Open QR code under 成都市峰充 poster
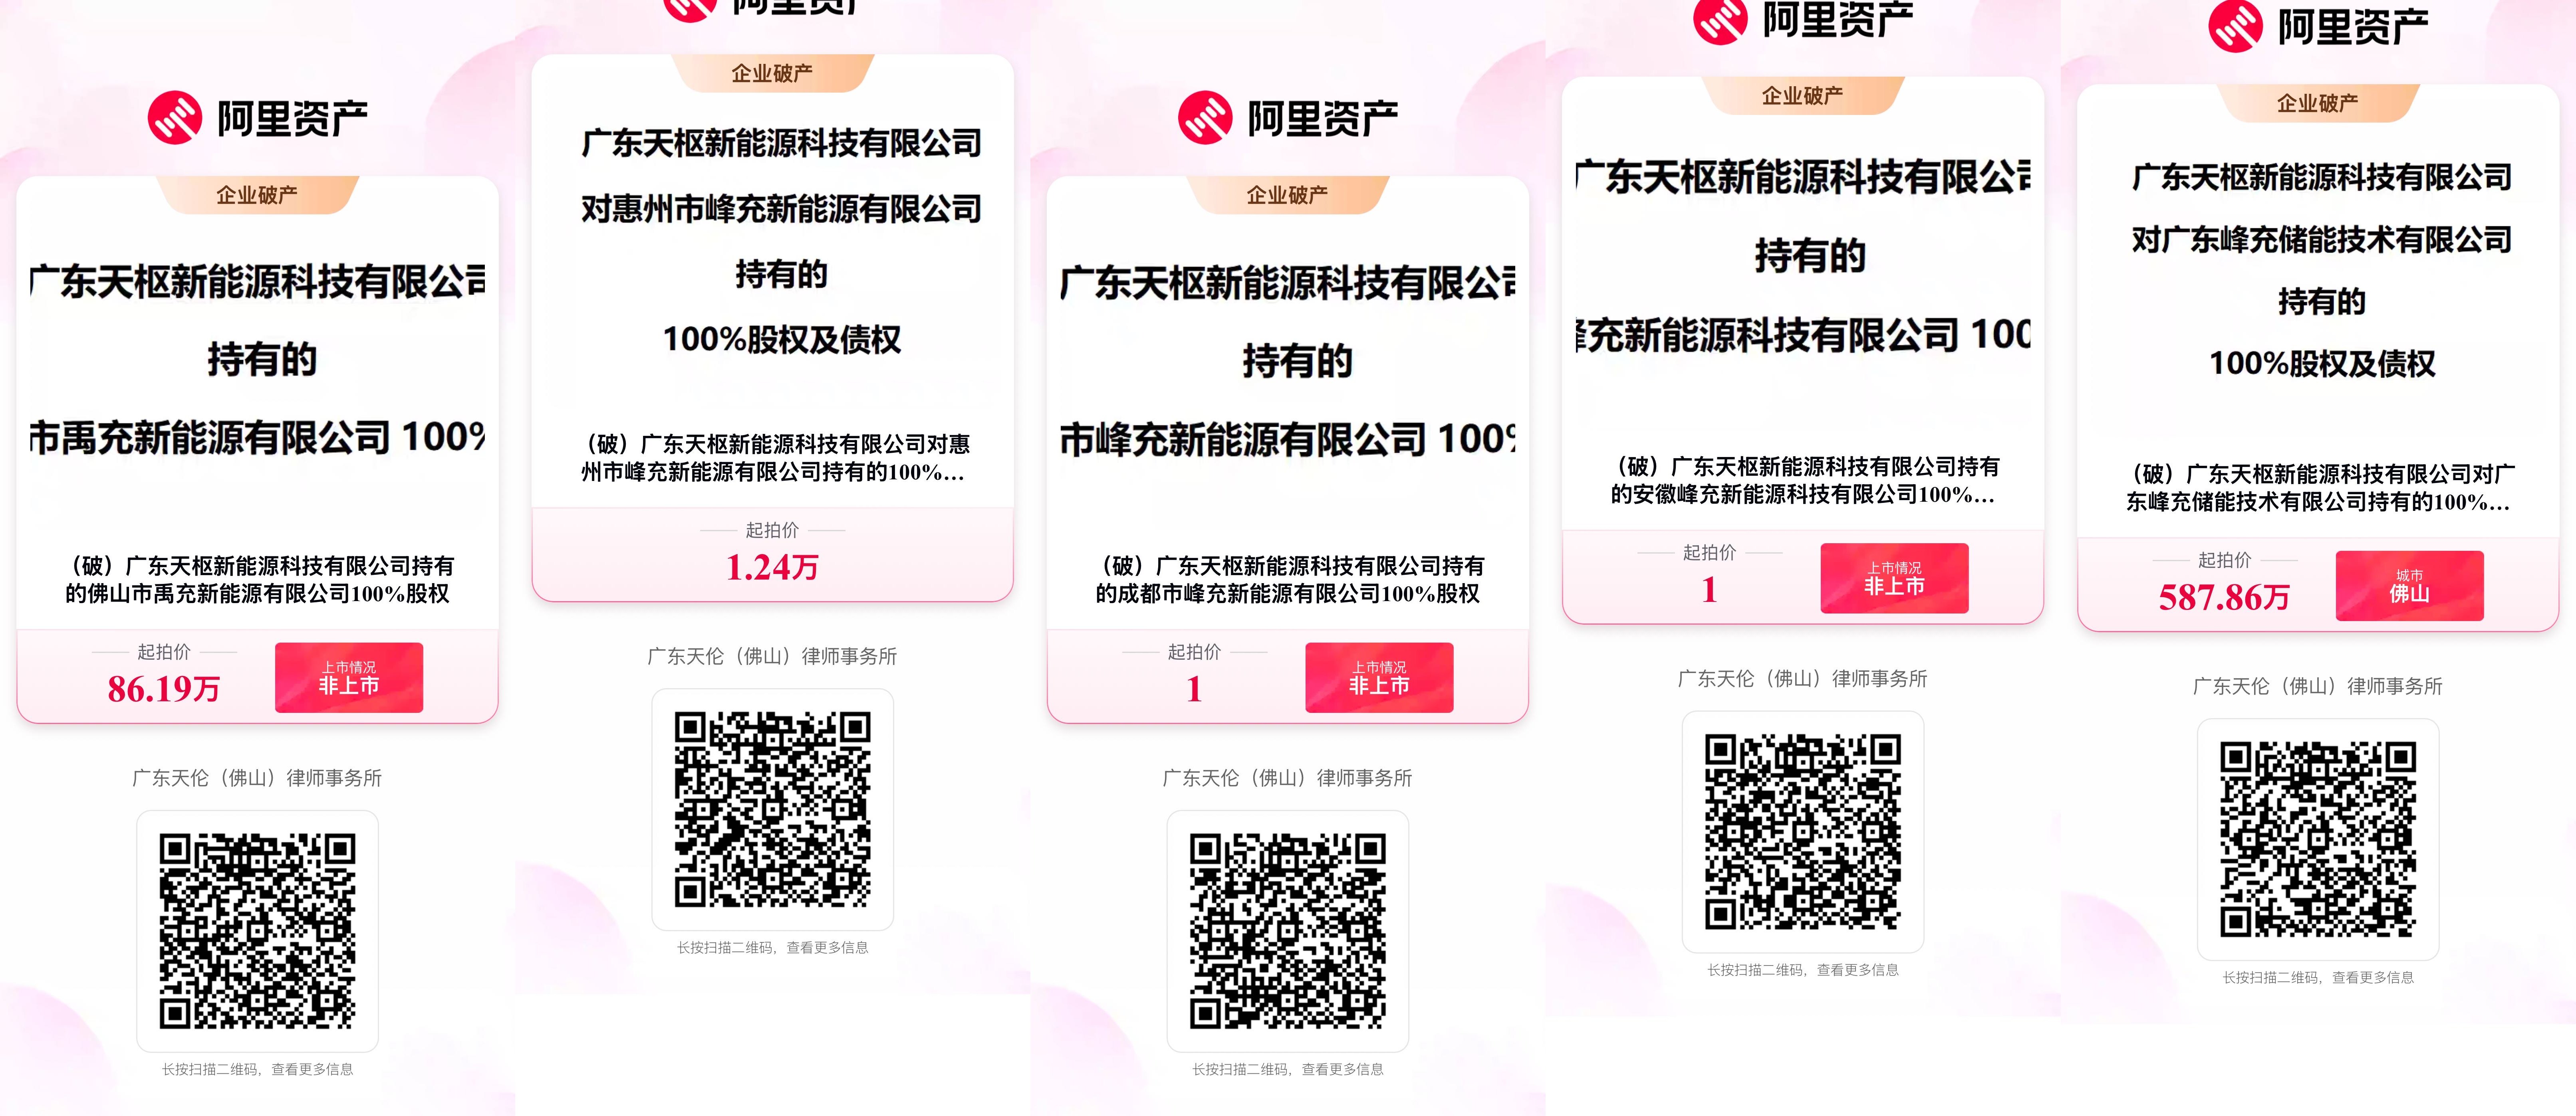The image size is (2576, 1116). pos(1288,931)
